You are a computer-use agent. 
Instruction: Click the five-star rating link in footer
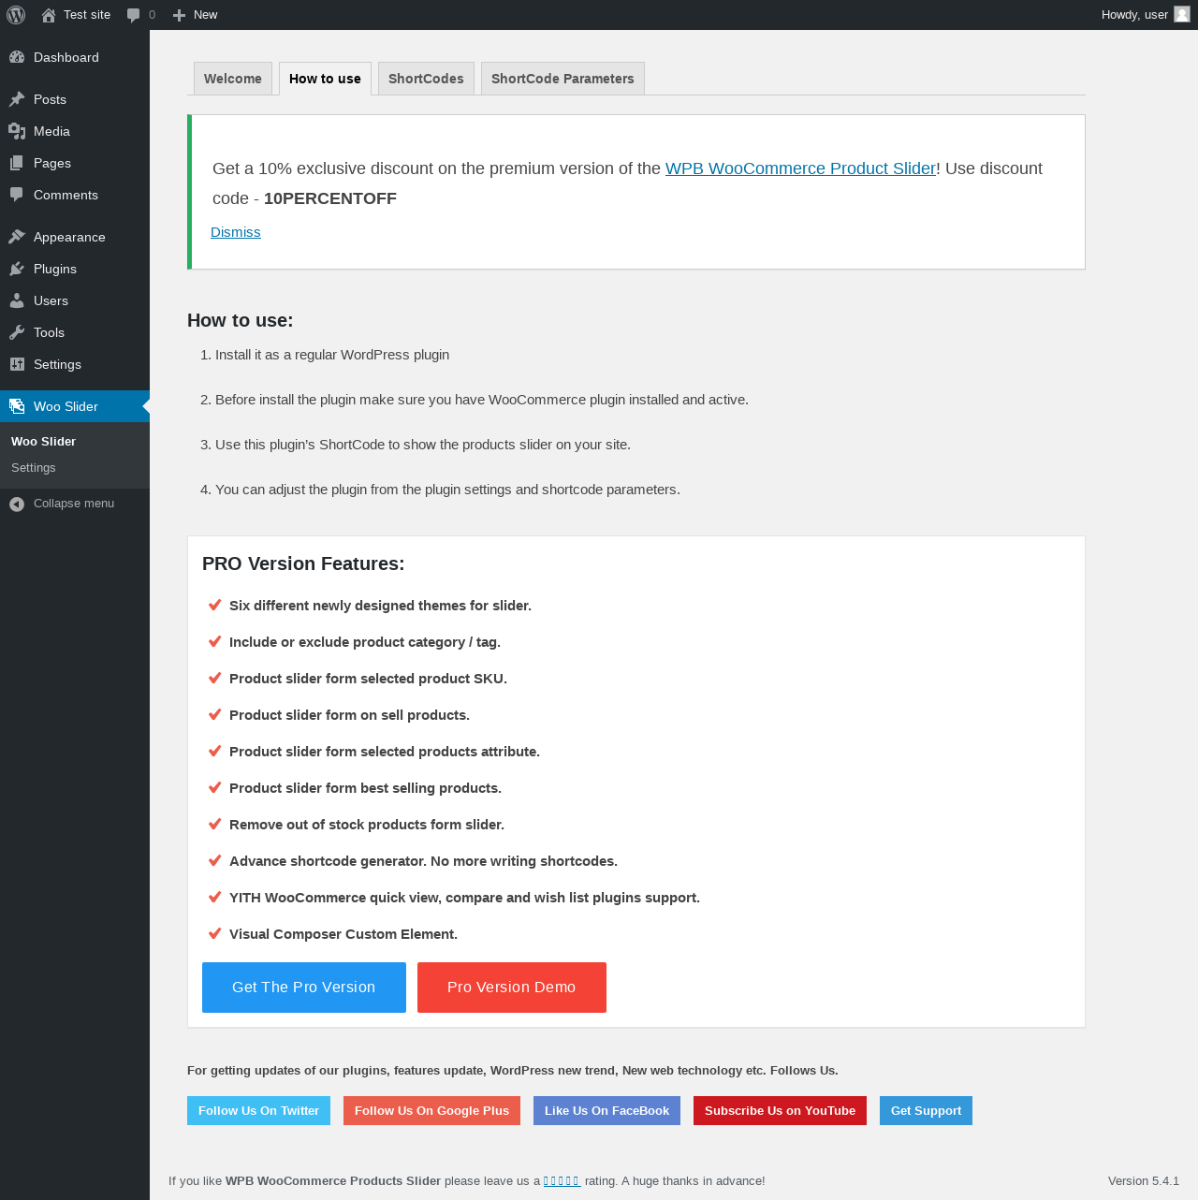click(562, 1181)
